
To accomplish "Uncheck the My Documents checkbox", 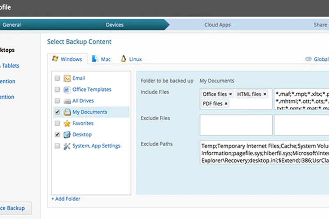I will click(57, 112).
